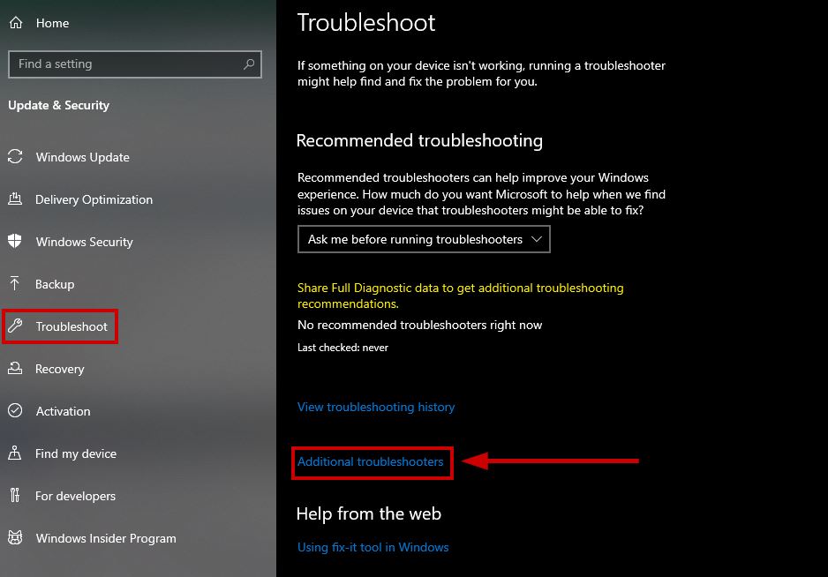Click the Troubleshoot wrench icon
Screen dimensions: 828x577
click(15, 326)
